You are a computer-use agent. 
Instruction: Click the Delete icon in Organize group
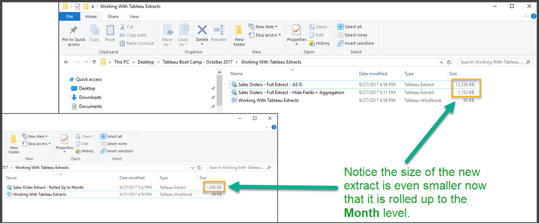point(202,31)
